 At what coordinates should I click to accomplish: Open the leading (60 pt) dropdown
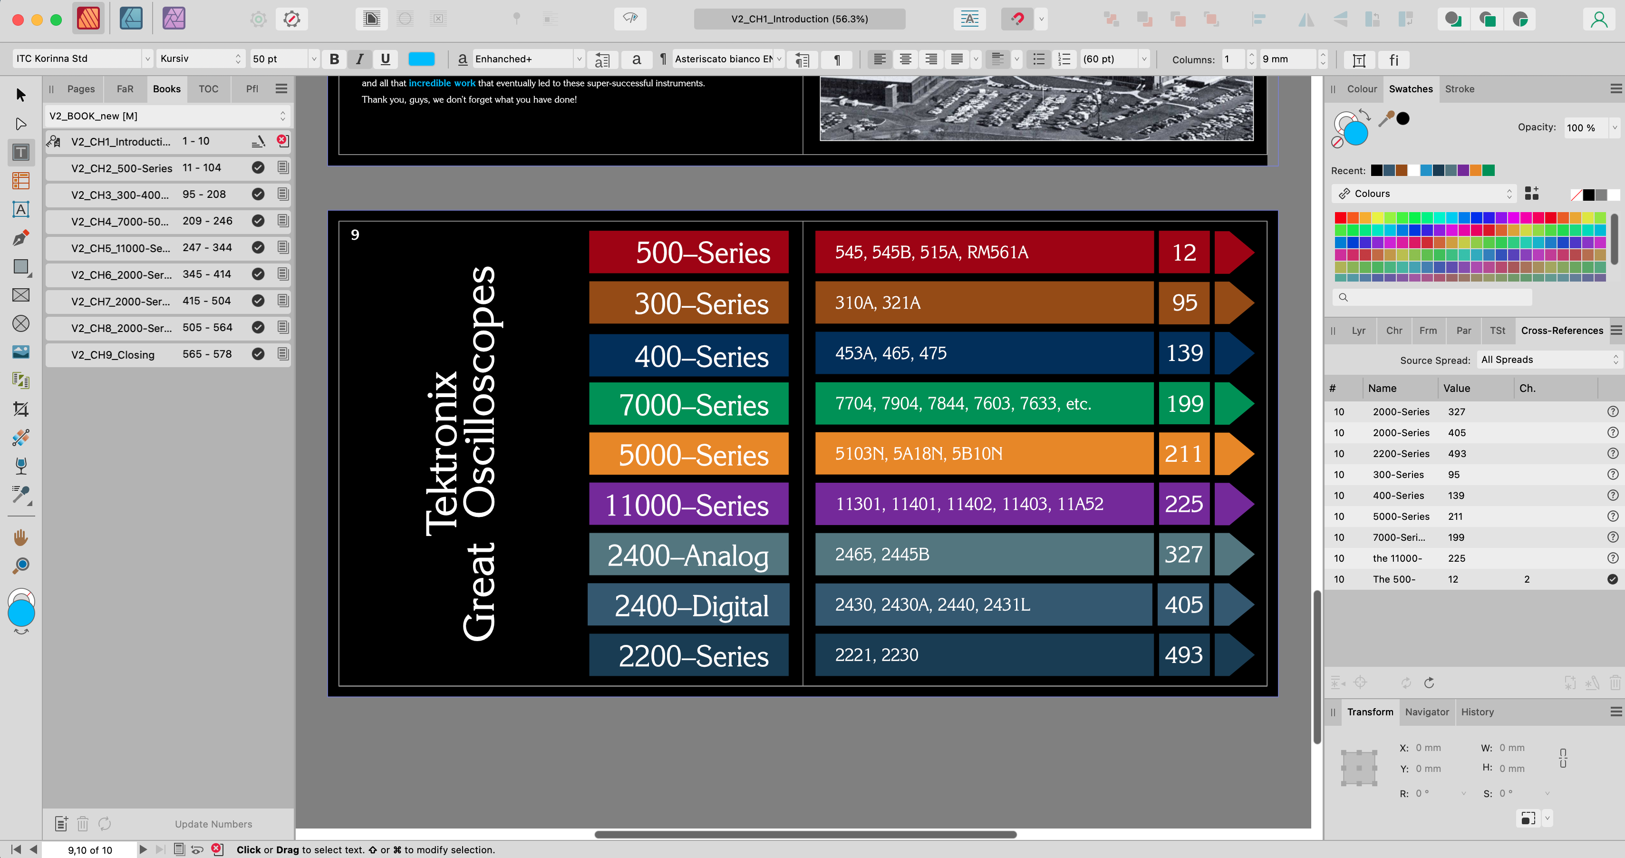[x=1144, y=58]
